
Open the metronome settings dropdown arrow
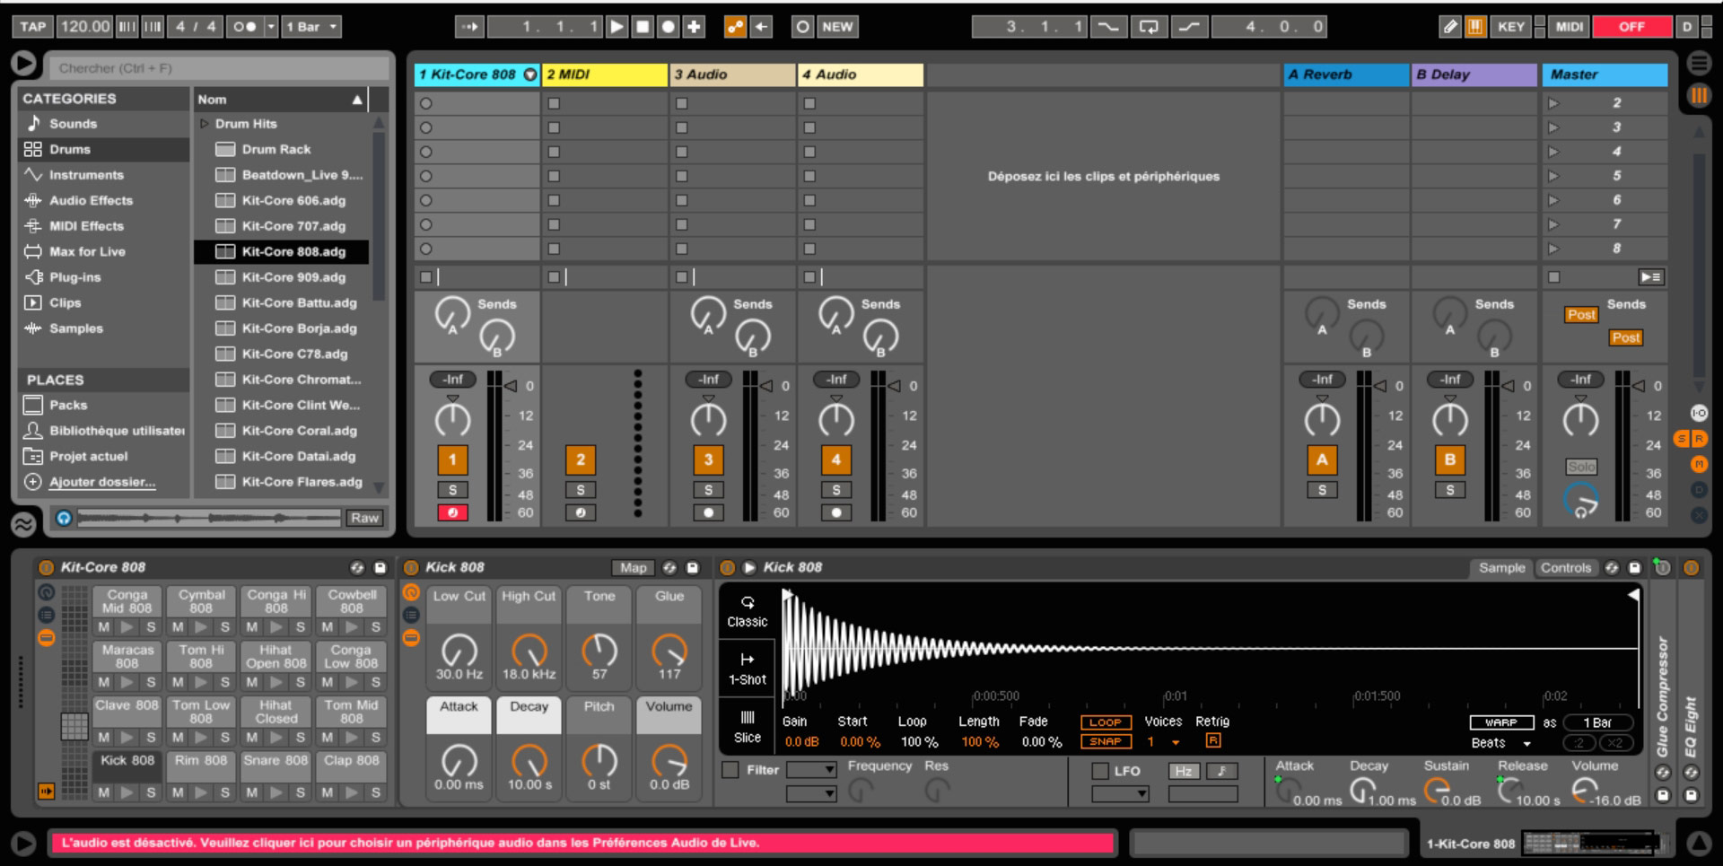coord(271,27)
